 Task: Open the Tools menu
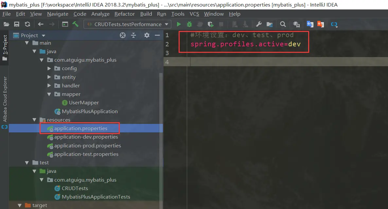[x=178, y=14]
